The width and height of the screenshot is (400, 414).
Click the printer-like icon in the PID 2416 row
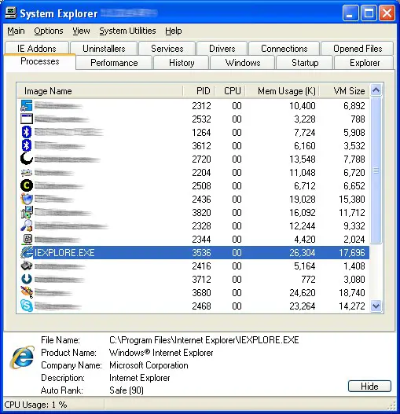(x=27, y=266)
